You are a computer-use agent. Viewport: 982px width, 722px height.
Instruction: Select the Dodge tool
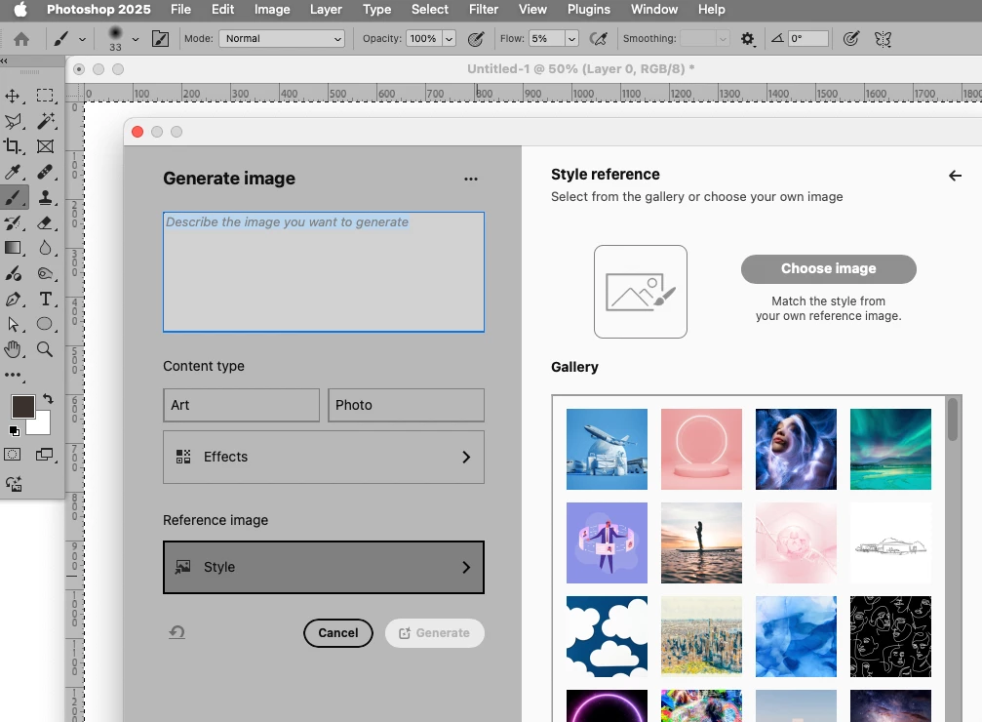pyautogui.click(x=45, y=274)
